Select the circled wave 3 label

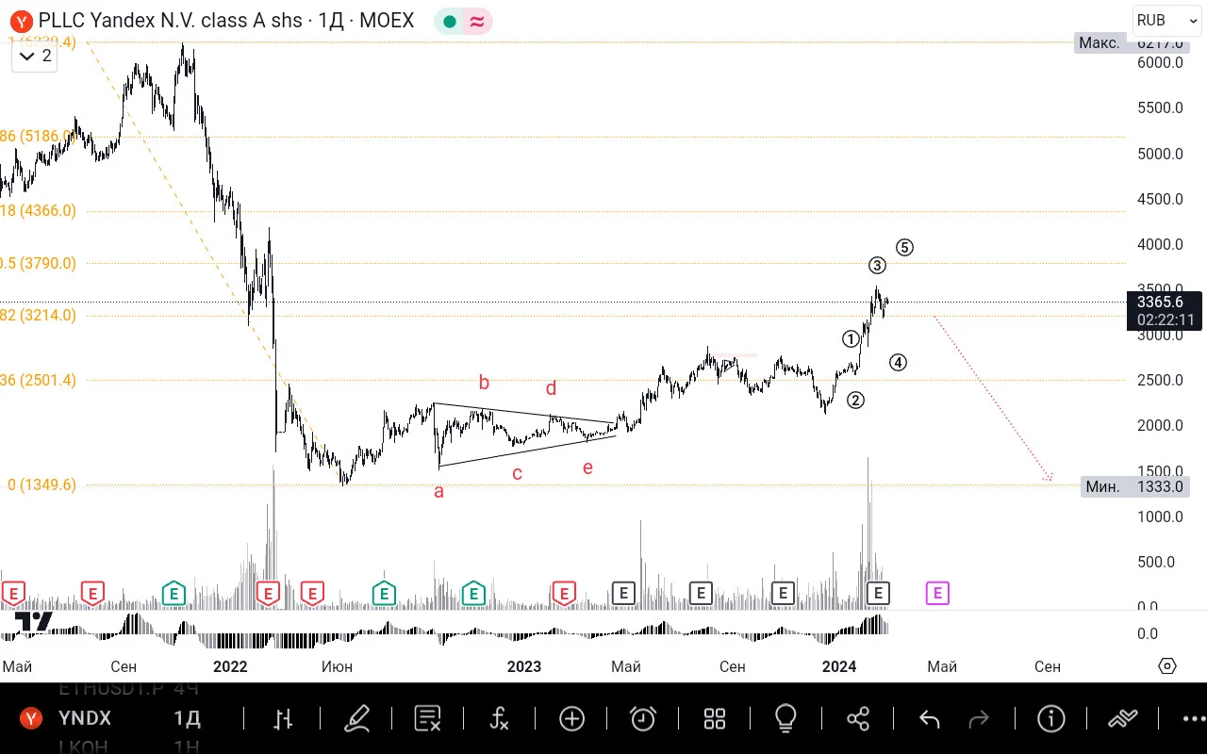878,265
